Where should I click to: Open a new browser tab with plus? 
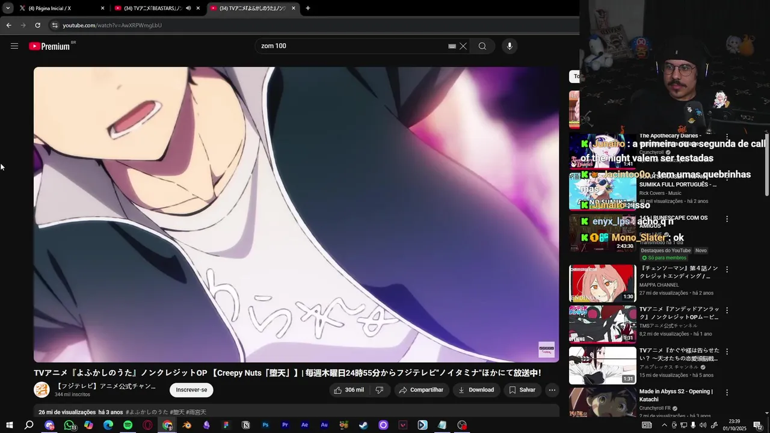tap(308, 8)
